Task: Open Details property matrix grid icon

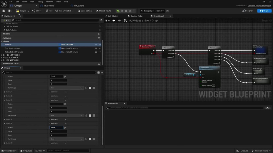Action: coord(98,73)
